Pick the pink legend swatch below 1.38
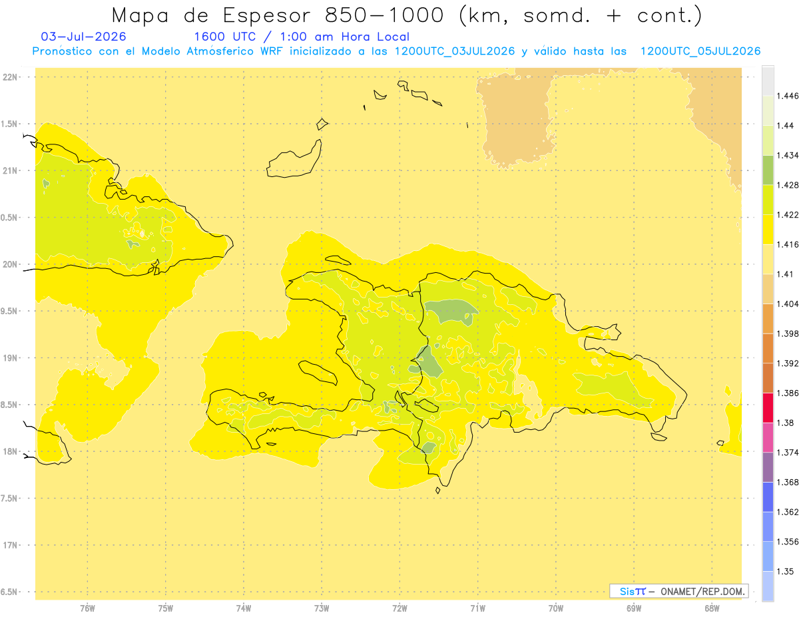This screenshot has height=617, width=799. coord(768,437)
